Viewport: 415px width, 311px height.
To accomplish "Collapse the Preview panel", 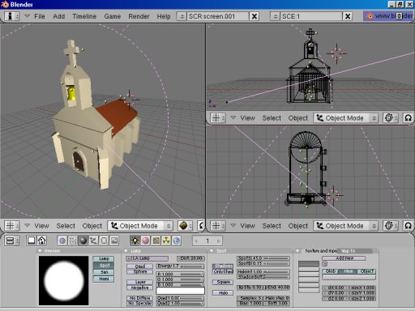I will (40, 251).
